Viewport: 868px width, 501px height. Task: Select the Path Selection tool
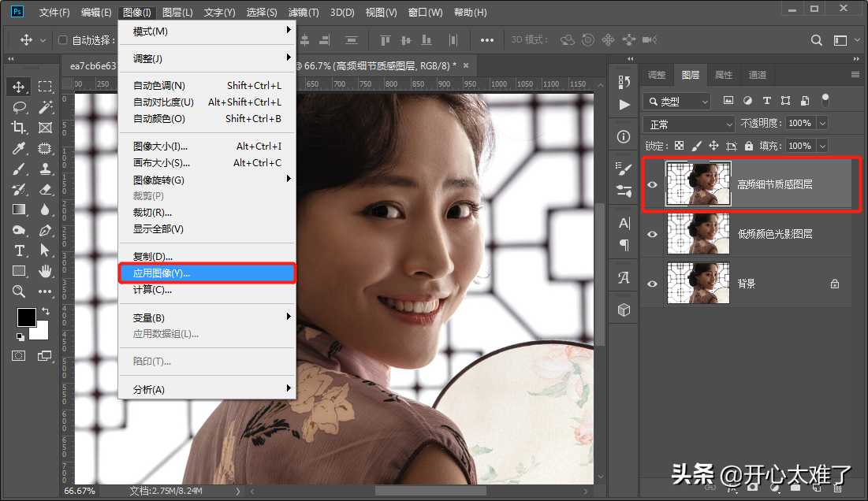coord(45,250)
